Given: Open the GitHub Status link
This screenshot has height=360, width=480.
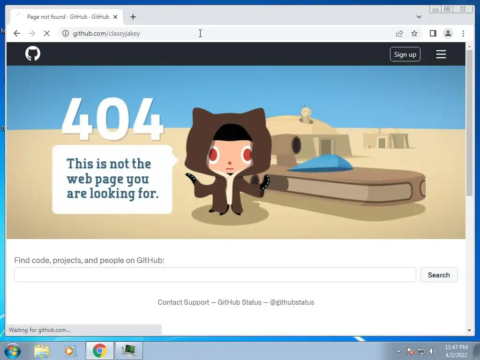Looking at the screenshot, I should [240, 302].
